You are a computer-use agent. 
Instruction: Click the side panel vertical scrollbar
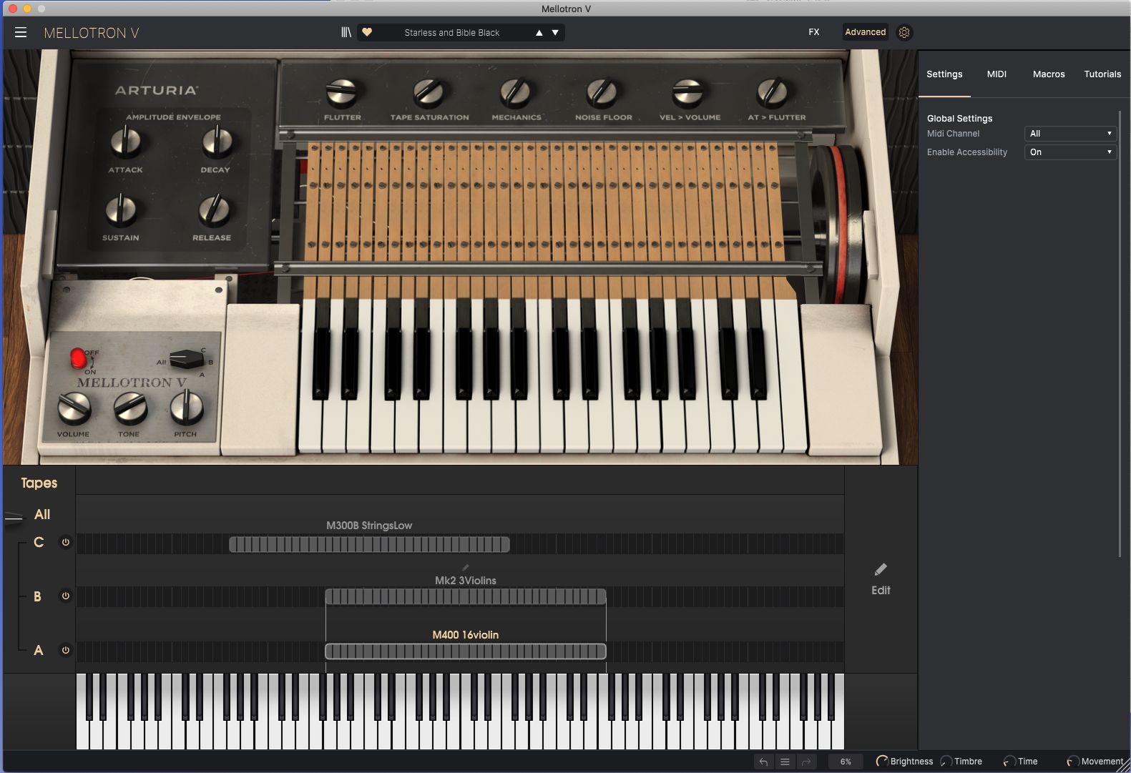pos(1120,334)
